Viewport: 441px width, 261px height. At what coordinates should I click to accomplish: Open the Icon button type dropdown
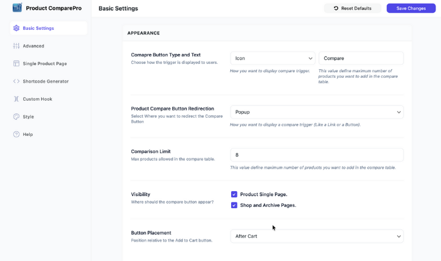coord(273,58)
